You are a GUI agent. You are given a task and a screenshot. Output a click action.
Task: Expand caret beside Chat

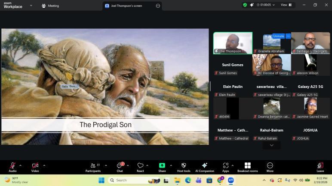[128, 165]
